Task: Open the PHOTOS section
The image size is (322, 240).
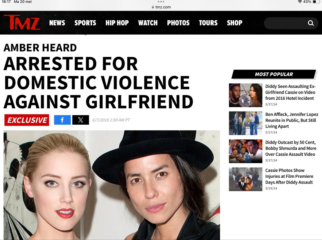Action: 178,23
